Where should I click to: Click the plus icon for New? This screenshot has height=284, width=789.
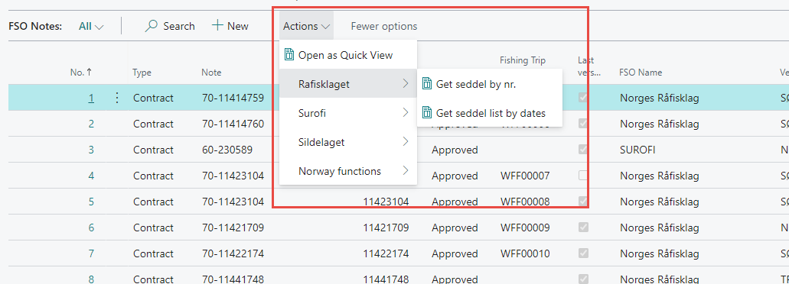[x=217, y=26]
